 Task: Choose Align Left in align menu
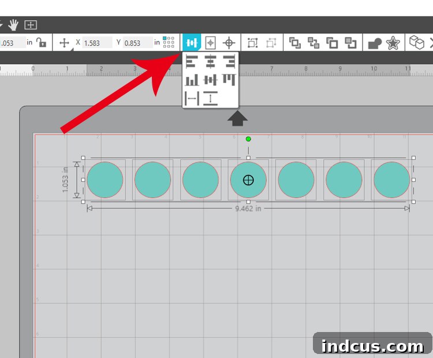click(192, 61)
